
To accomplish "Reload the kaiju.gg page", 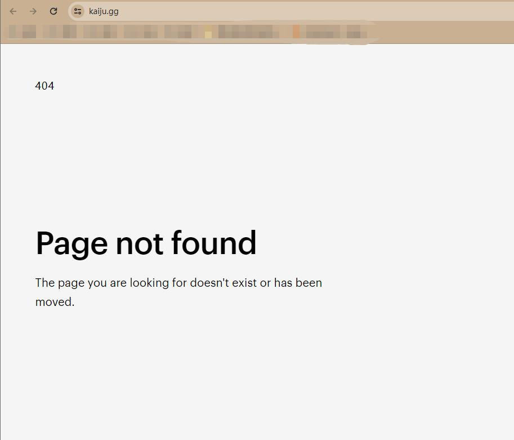I will point(53,11).
